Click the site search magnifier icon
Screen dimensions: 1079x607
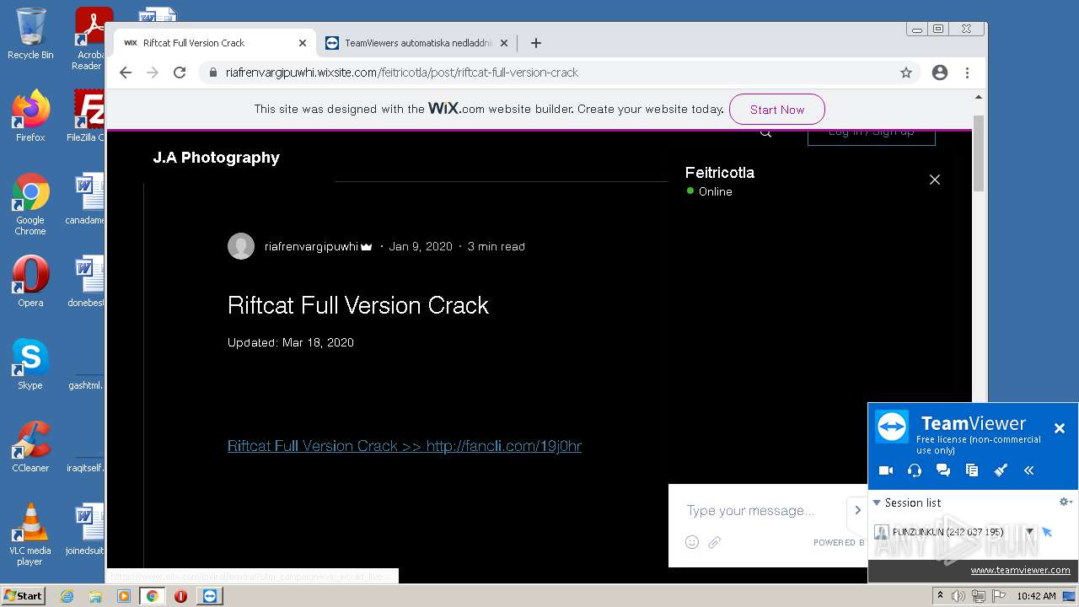[x=765, y=132]
